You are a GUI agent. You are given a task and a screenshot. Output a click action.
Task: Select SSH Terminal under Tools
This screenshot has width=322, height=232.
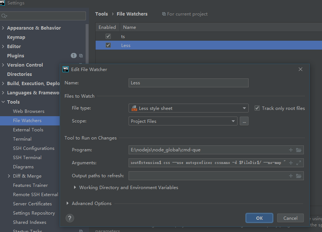27,157
